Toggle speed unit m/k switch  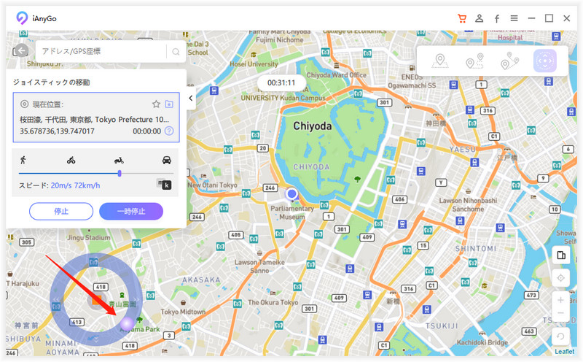pos(164,184)
